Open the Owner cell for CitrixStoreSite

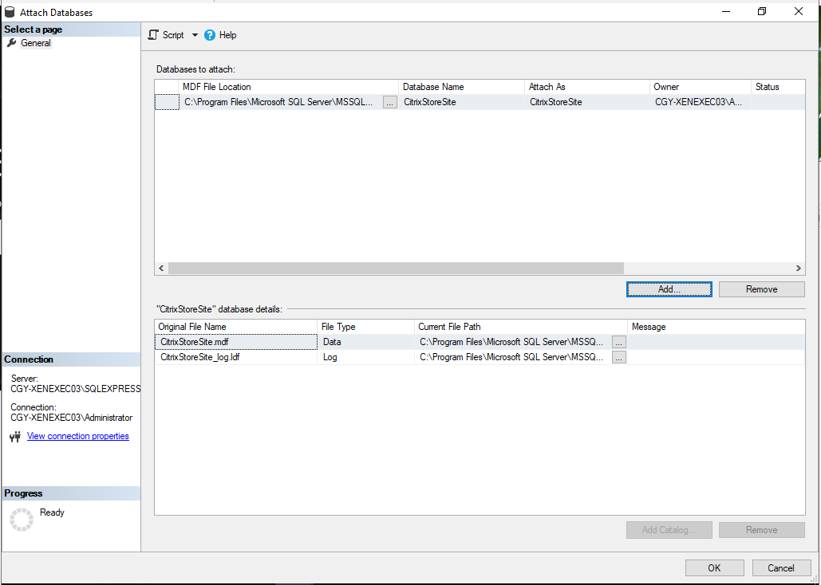[699, 102]
